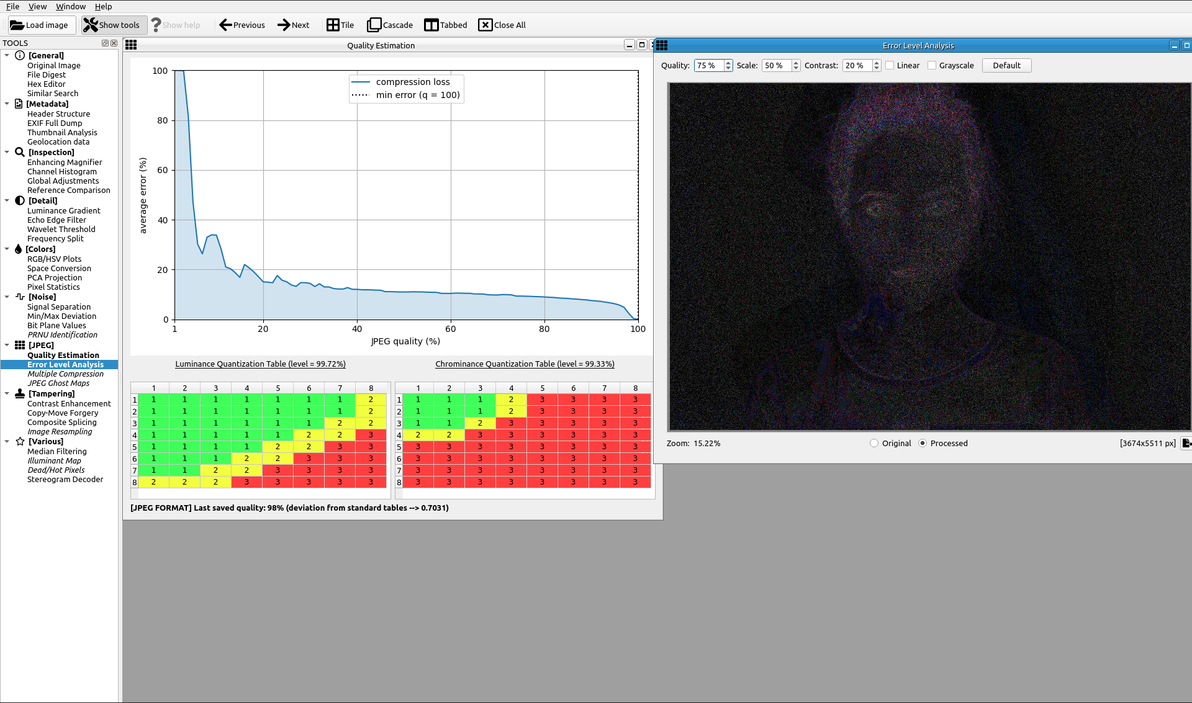Select the Original radio button
Viewport: 1192px width, 703px height.
click(874, 444)
